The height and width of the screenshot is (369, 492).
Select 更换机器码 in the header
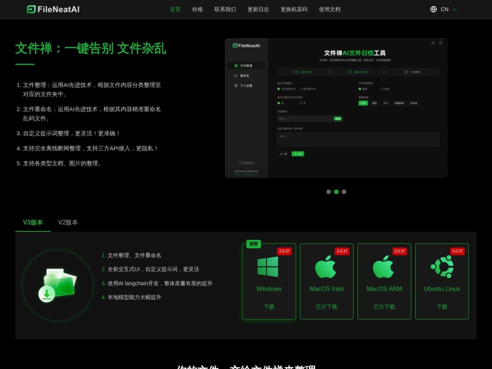pyautogui.click(x=294, y=9)
